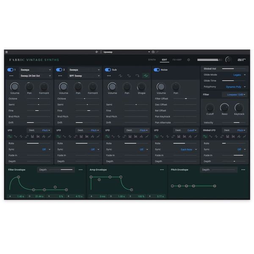Switch to the SYNTH tab
The width and height of the screenshot is (254, 254).
point(152,60)
